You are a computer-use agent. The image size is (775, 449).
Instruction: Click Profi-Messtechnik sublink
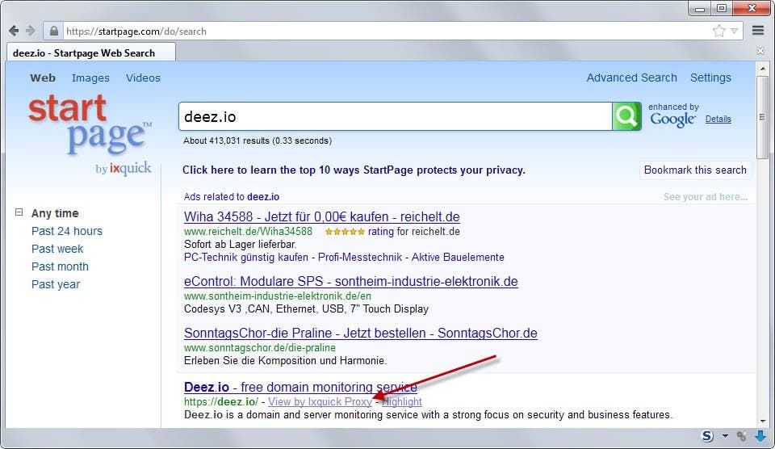click(x=360, y=257)
